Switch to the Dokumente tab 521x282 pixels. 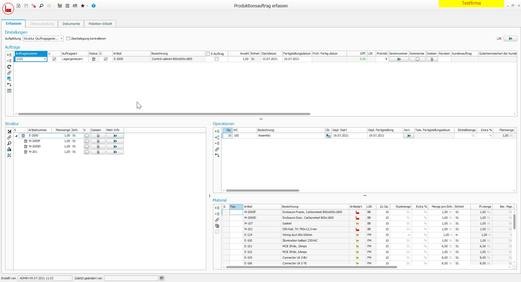tap(71, 24)
